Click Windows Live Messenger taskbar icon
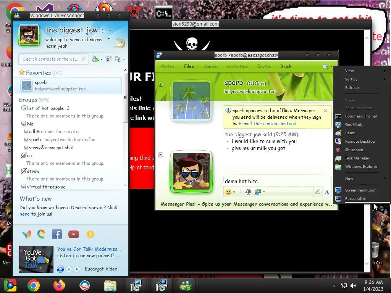Screen dimensions: 391x293 (x=186, y=285)
